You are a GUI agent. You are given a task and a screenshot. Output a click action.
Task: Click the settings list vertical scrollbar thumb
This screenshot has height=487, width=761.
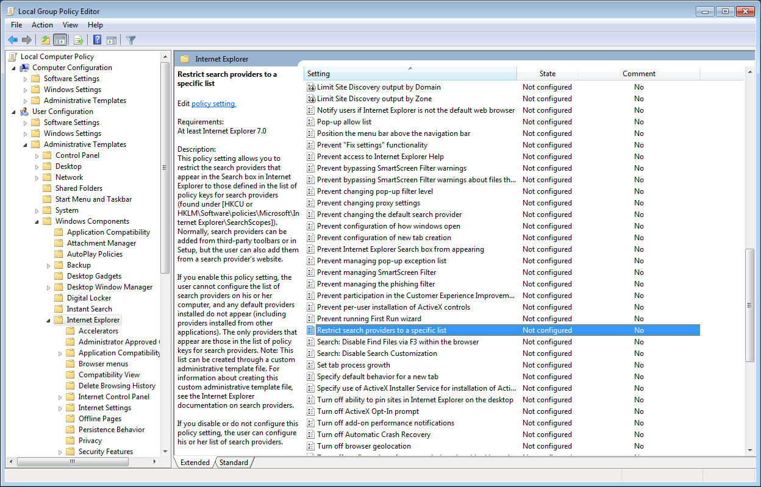(750, 305)
